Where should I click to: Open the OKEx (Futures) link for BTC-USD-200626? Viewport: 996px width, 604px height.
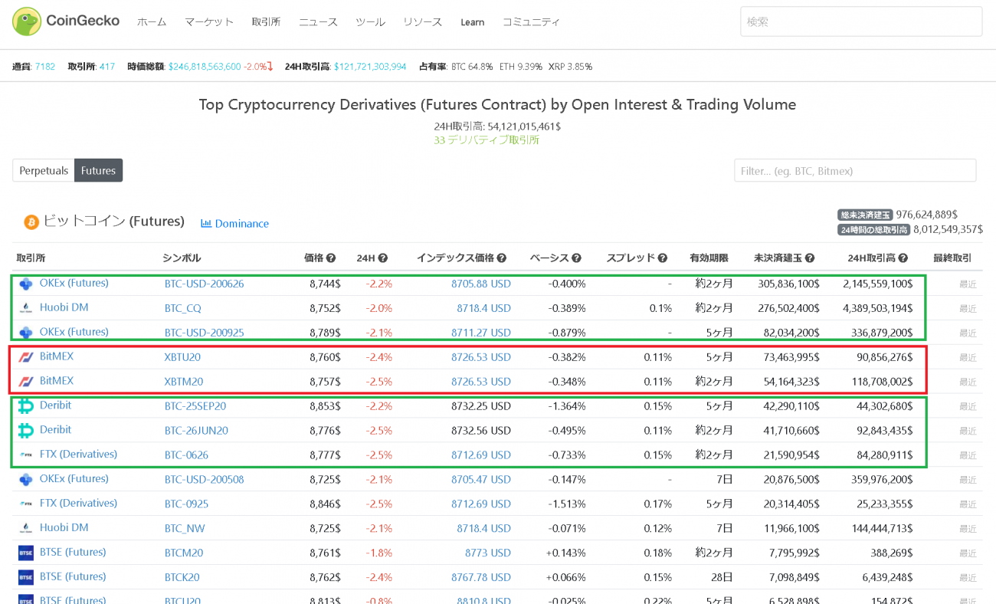click(74, 283)
